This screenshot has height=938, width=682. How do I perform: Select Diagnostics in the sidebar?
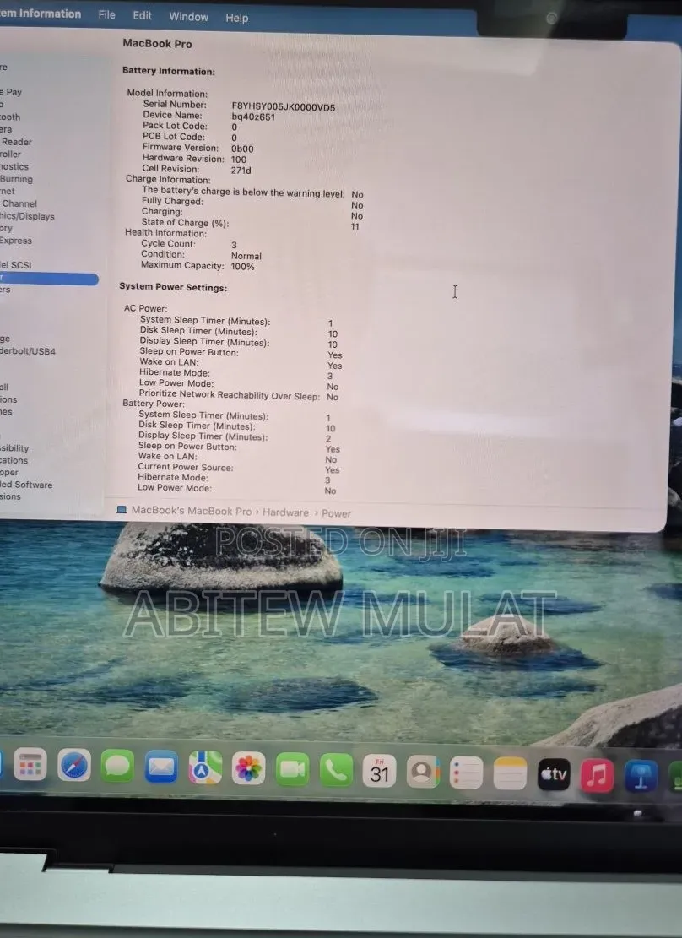tap(14, 166)
